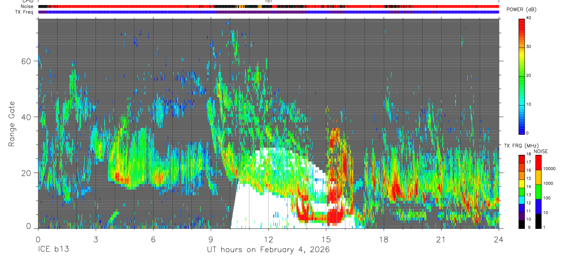Click the POWER (dB) color scale bar

point(521,76)
